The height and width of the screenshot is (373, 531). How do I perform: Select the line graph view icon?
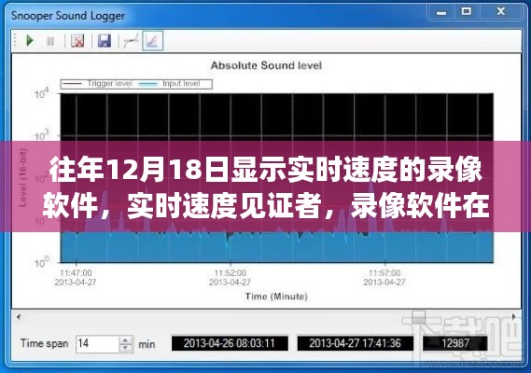[x=131, y=41]
